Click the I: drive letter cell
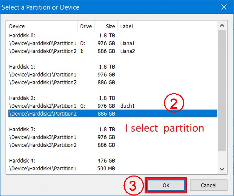The height and width of the screenshot is (196, 234). (x=82, y=51)
